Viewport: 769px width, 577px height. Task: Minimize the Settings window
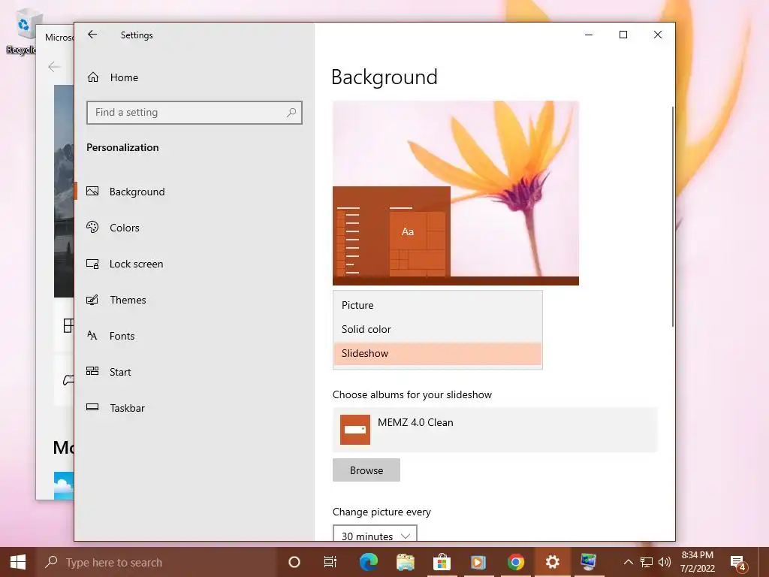point(589,35)
